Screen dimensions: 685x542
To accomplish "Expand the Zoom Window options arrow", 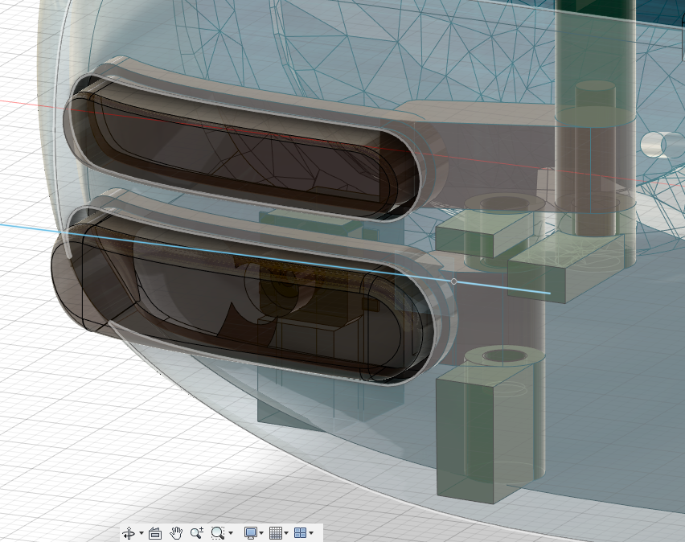I will click(x=231, y=533).
